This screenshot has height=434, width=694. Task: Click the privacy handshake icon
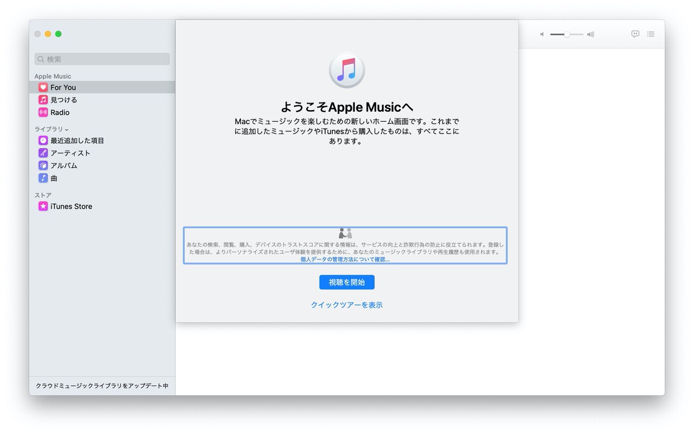pos(345,233)
